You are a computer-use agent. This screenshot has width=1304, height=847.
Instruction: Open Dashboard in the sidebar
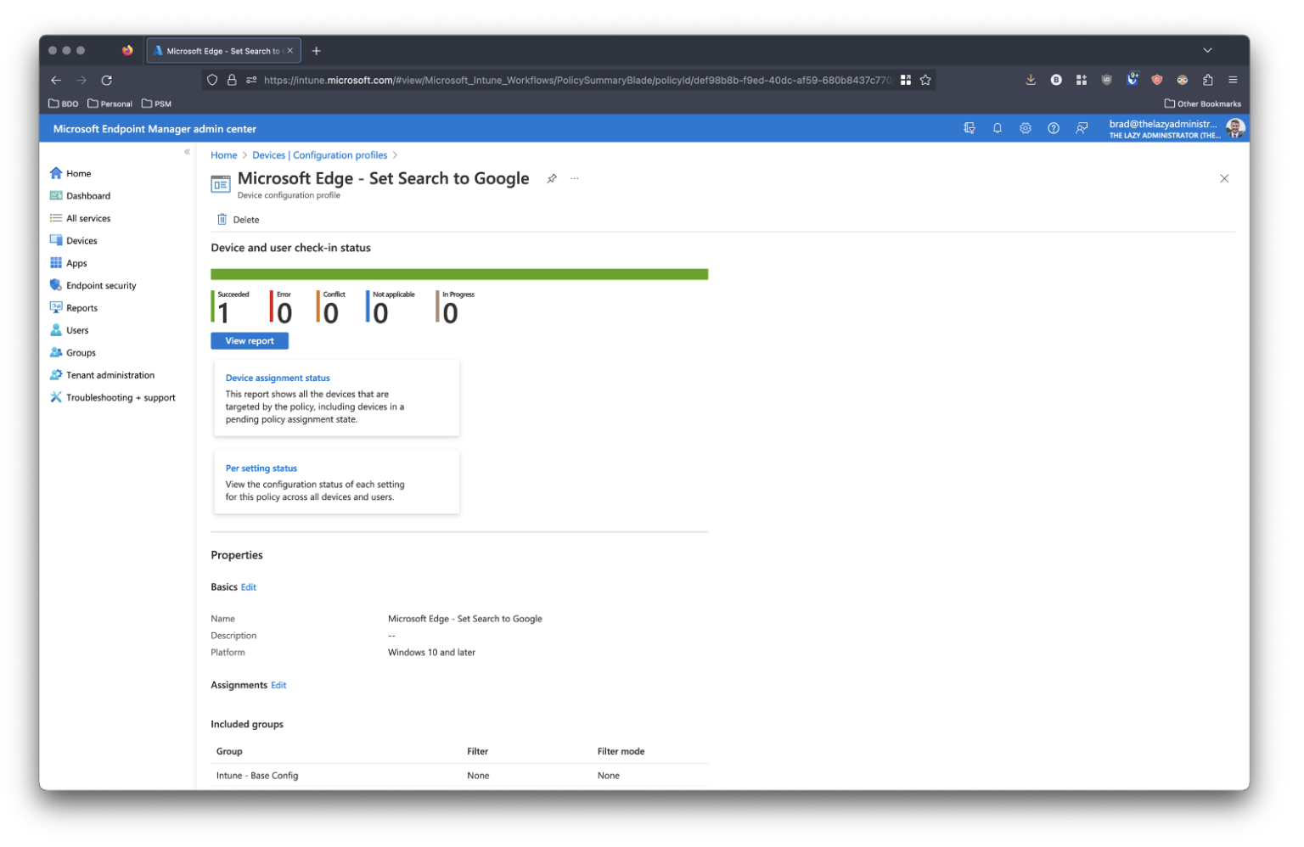coord(80,195)
